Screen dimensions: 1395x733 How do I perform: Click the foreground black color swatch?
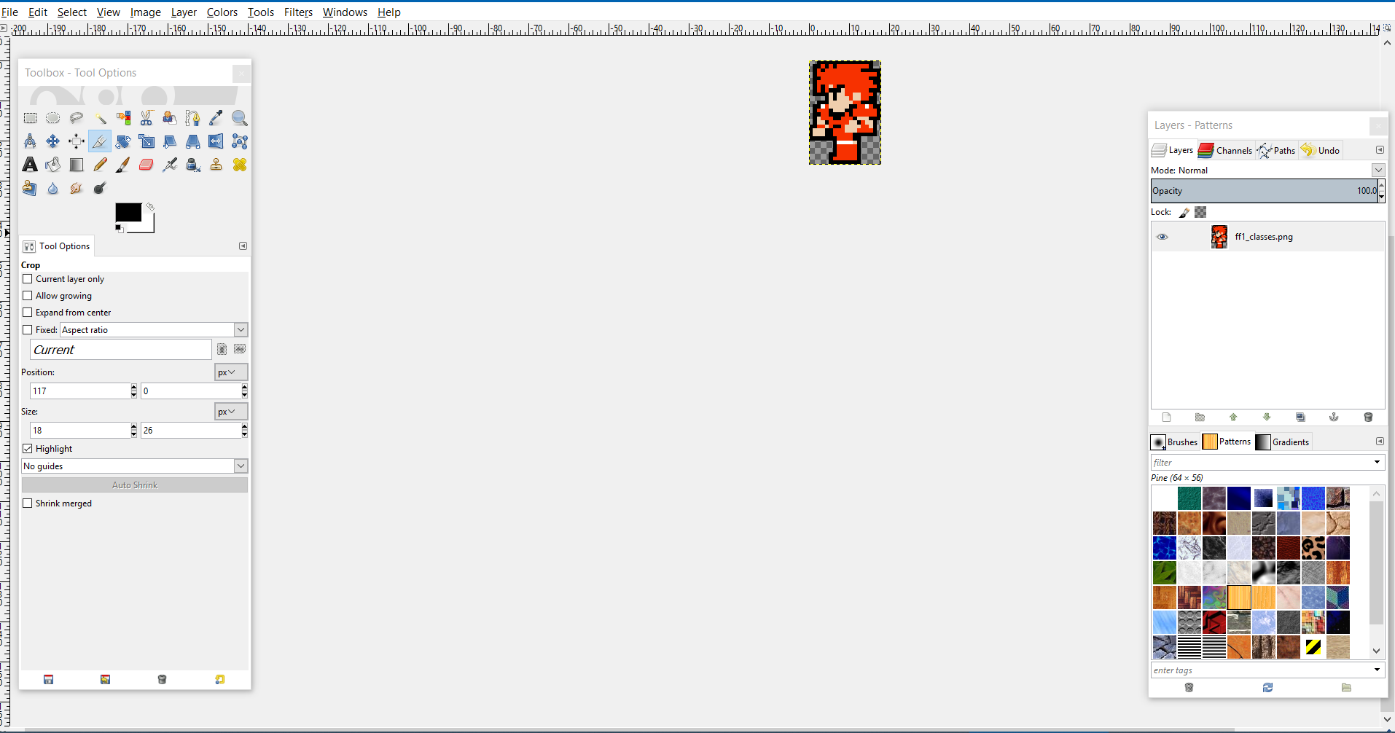[x=127, y=211]
